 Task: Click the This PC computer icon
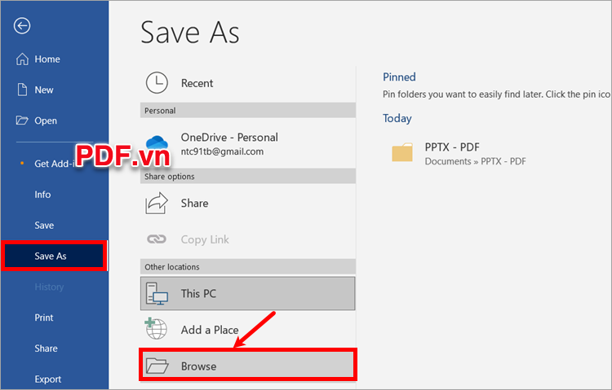(x=157, y=293)
